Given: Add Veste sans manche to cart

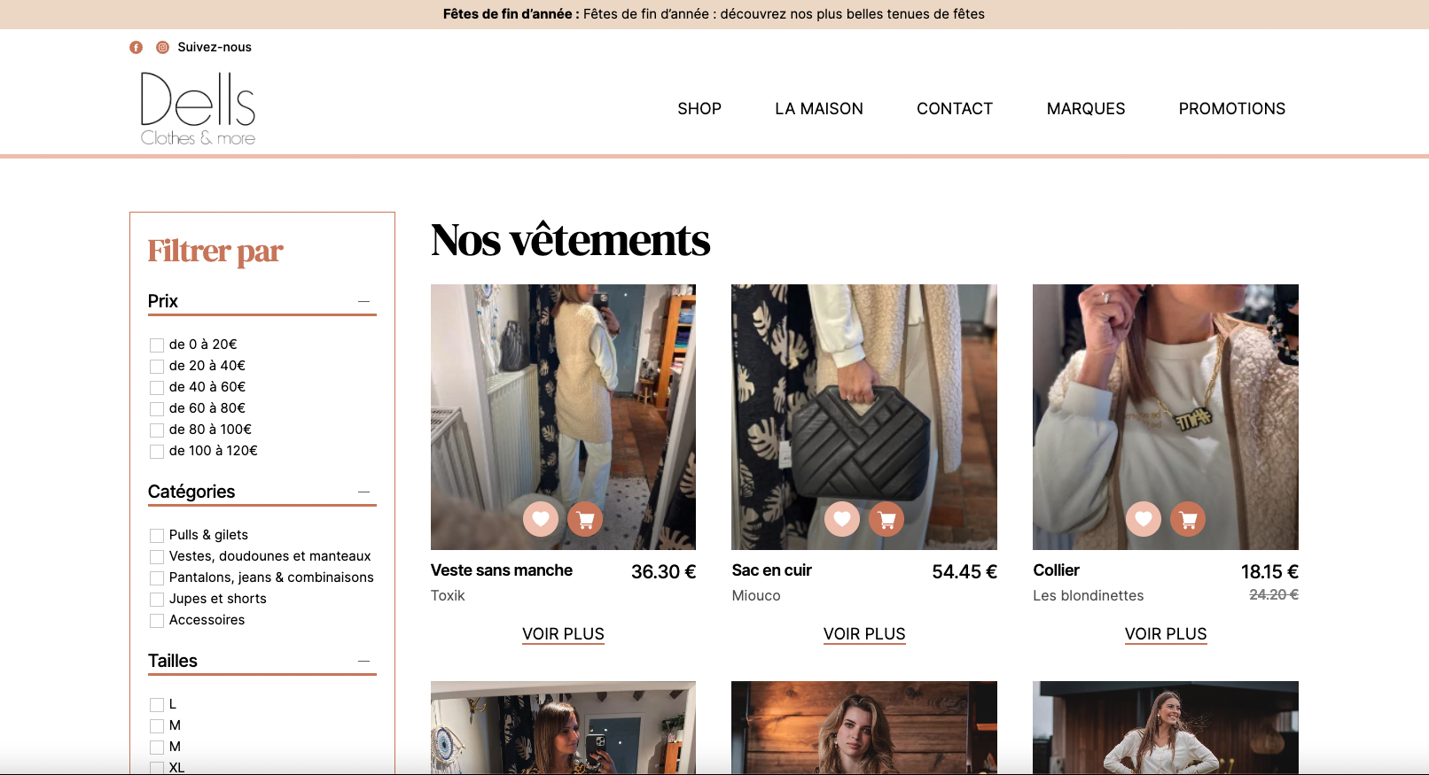Looking at the screenshot, I should [x=585, y=519].
